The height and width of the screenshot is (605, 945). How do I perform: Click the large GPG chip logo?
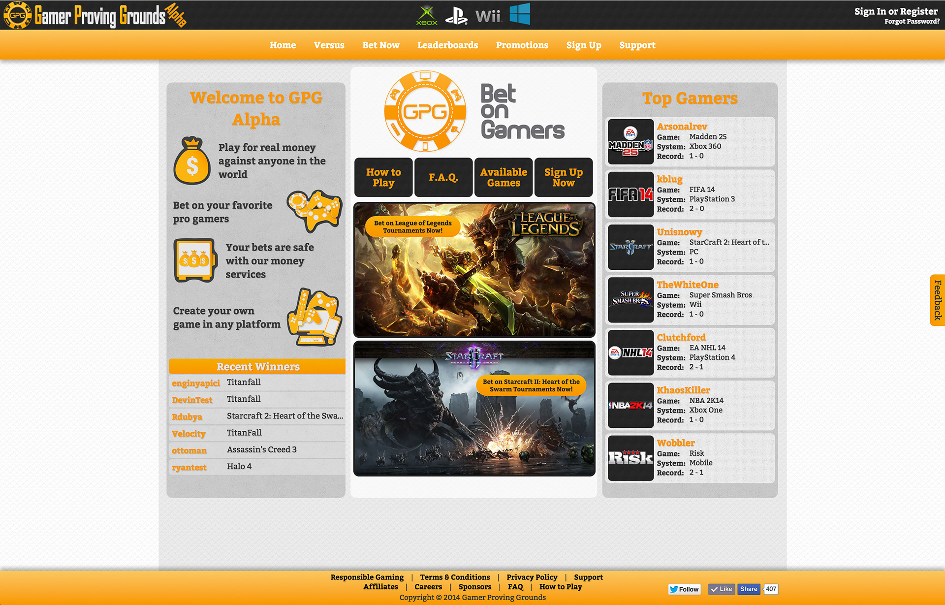point(425,111)
